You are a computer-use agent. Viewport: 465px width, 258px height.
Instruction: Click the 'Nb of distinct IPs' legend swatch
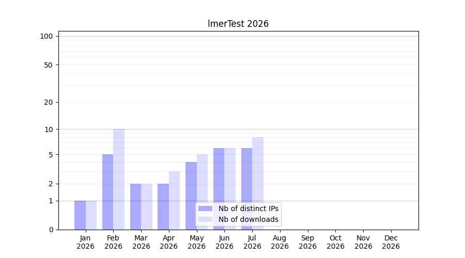205,208
